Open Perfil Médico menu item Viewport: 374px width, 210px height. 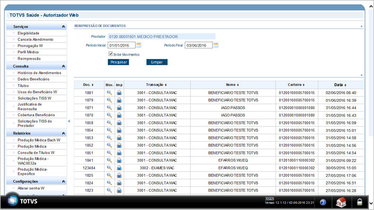pos(28,52)
